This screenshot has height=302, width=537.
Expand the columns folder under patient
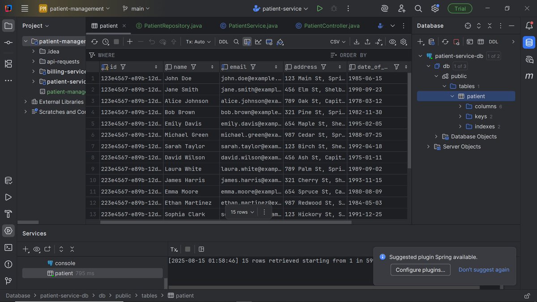pos(460,106)
